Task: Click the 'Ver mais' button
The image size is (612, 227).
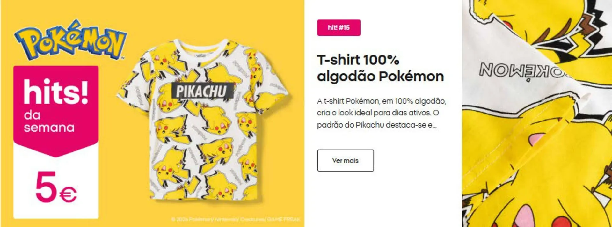Action: click(345, 160)
